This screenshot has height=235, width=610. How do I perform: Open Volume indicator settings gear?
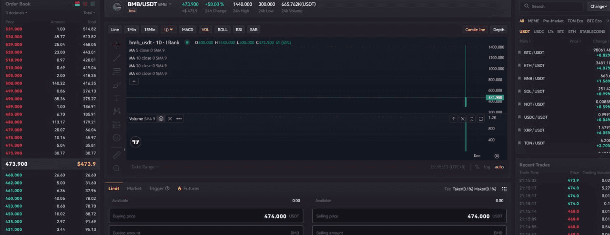[161, 119]
